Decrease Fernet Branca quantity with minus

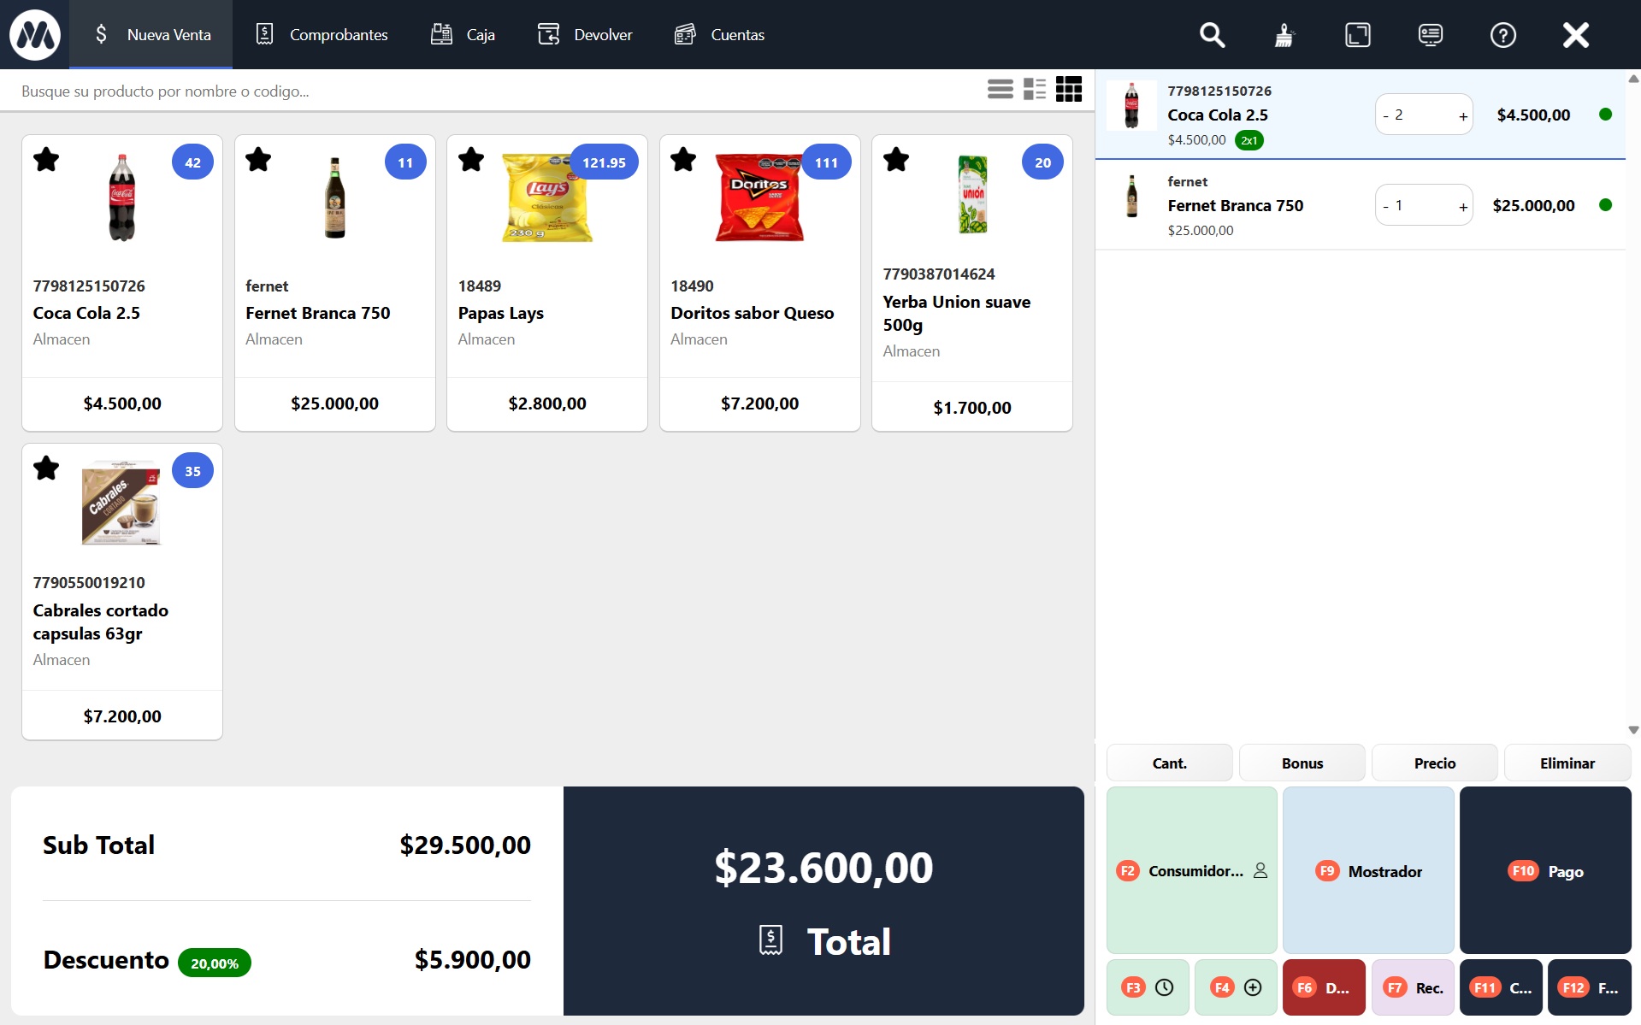1385,207
